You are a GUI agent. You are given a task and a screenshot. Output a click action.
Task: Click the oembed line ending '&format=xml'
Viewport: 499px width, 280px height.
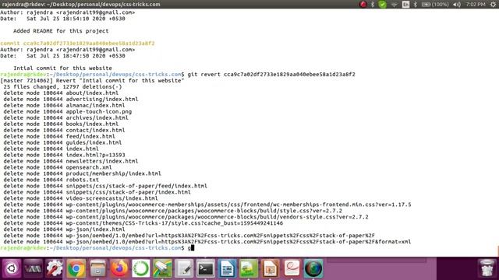[x=207, y=242]
